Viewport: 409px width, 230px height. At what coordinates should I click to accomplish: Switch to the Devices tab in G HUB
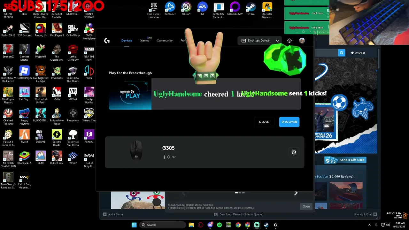tap(127, 41)
